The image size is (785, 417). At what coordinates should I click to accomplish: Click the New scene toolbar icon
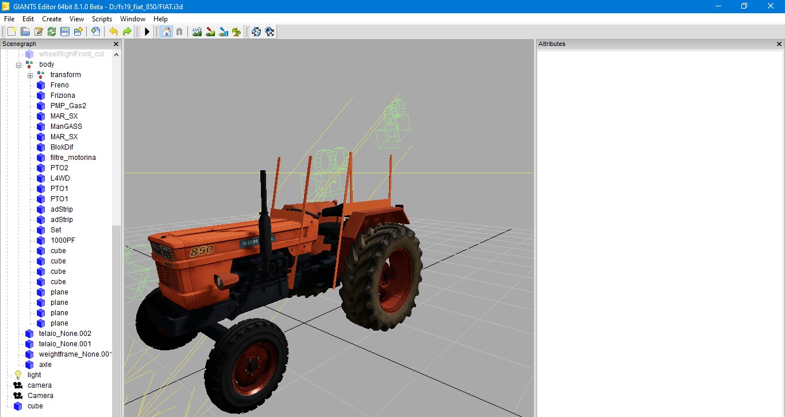11,32
